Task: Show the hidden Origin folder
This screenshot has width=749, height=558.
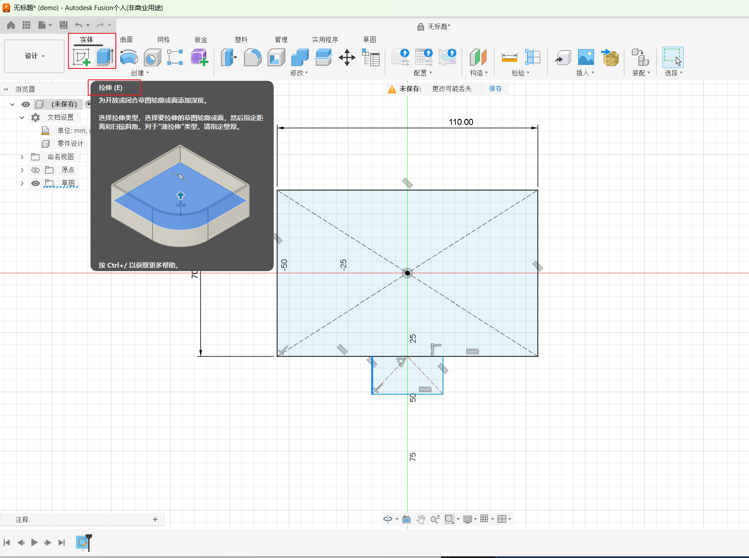Action: click(x=36, y=170)
